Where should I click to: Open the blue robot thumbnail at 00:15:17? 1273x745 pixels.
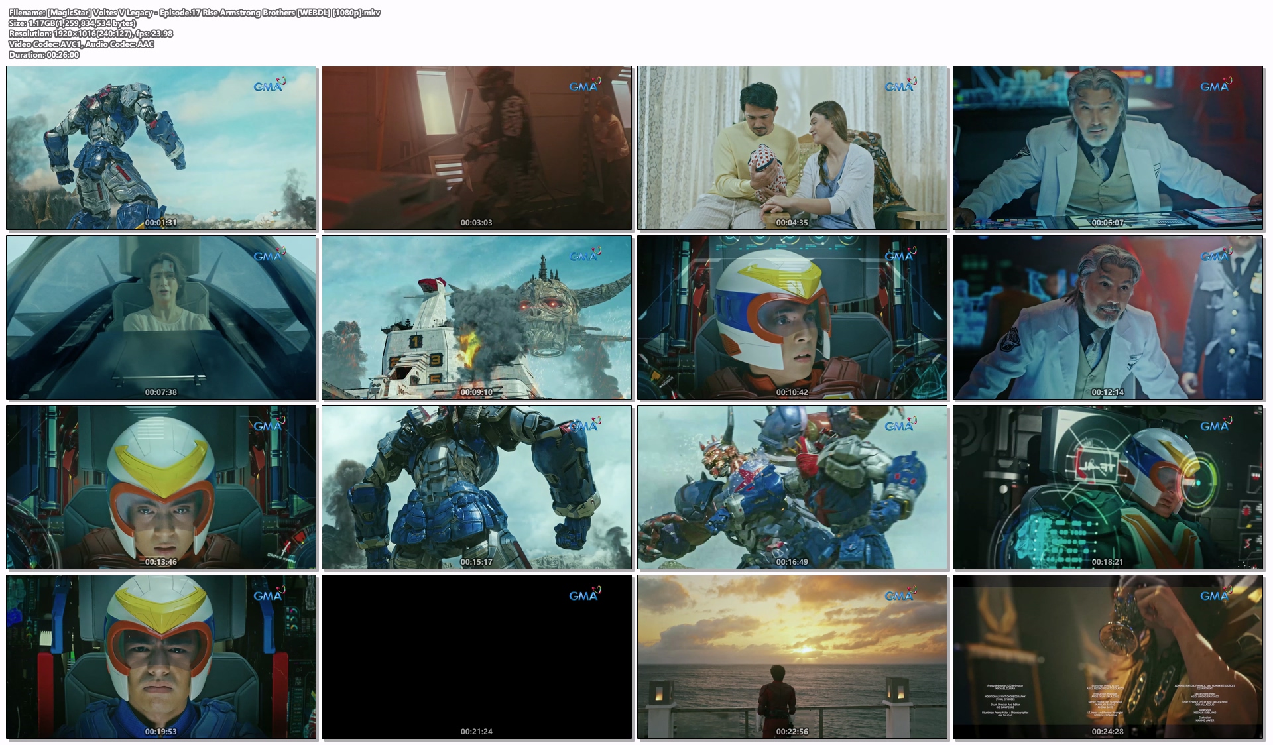[477, 487]
